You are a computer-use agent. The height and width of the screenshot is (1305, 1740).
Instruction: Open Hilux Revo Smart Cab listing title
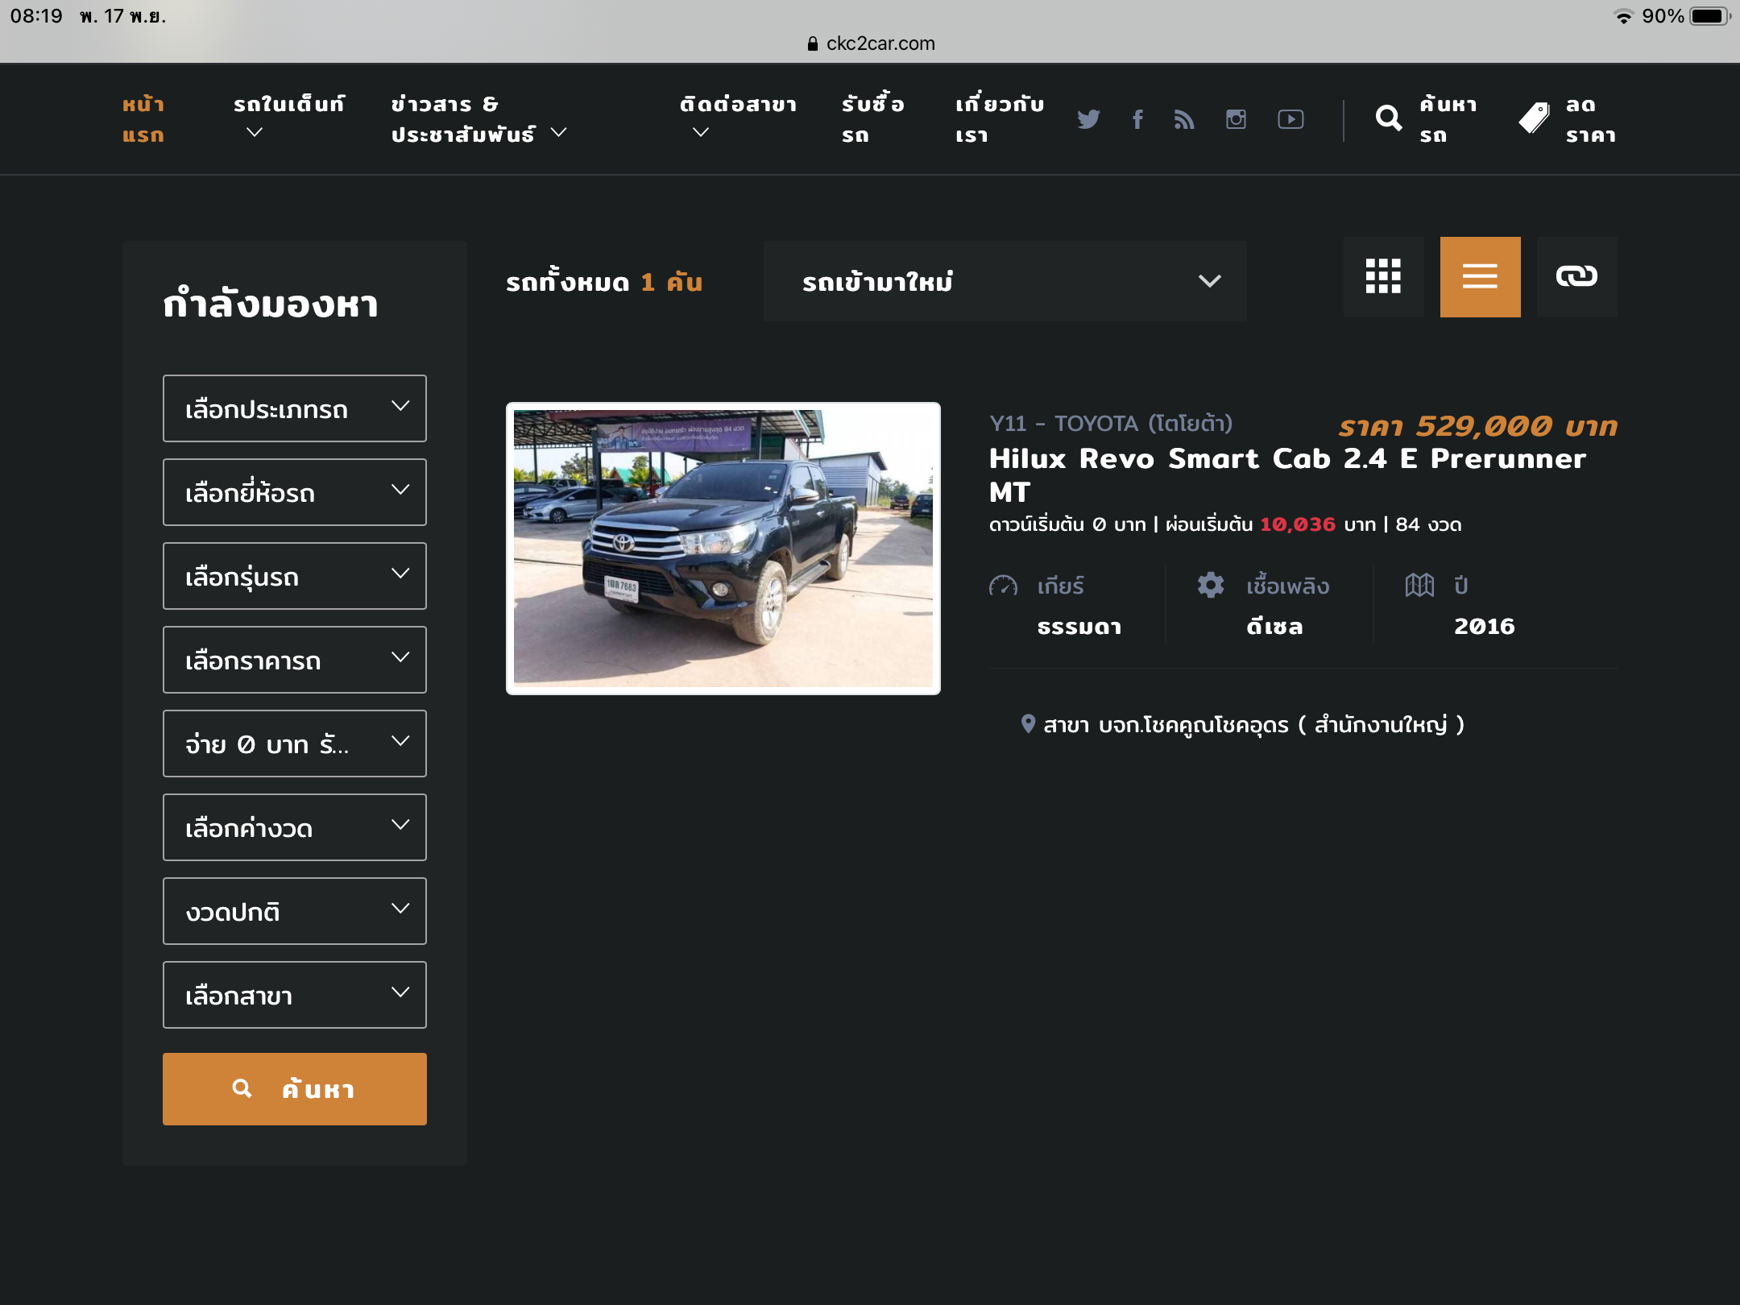pyautogui.click(x=1287, y=474)
